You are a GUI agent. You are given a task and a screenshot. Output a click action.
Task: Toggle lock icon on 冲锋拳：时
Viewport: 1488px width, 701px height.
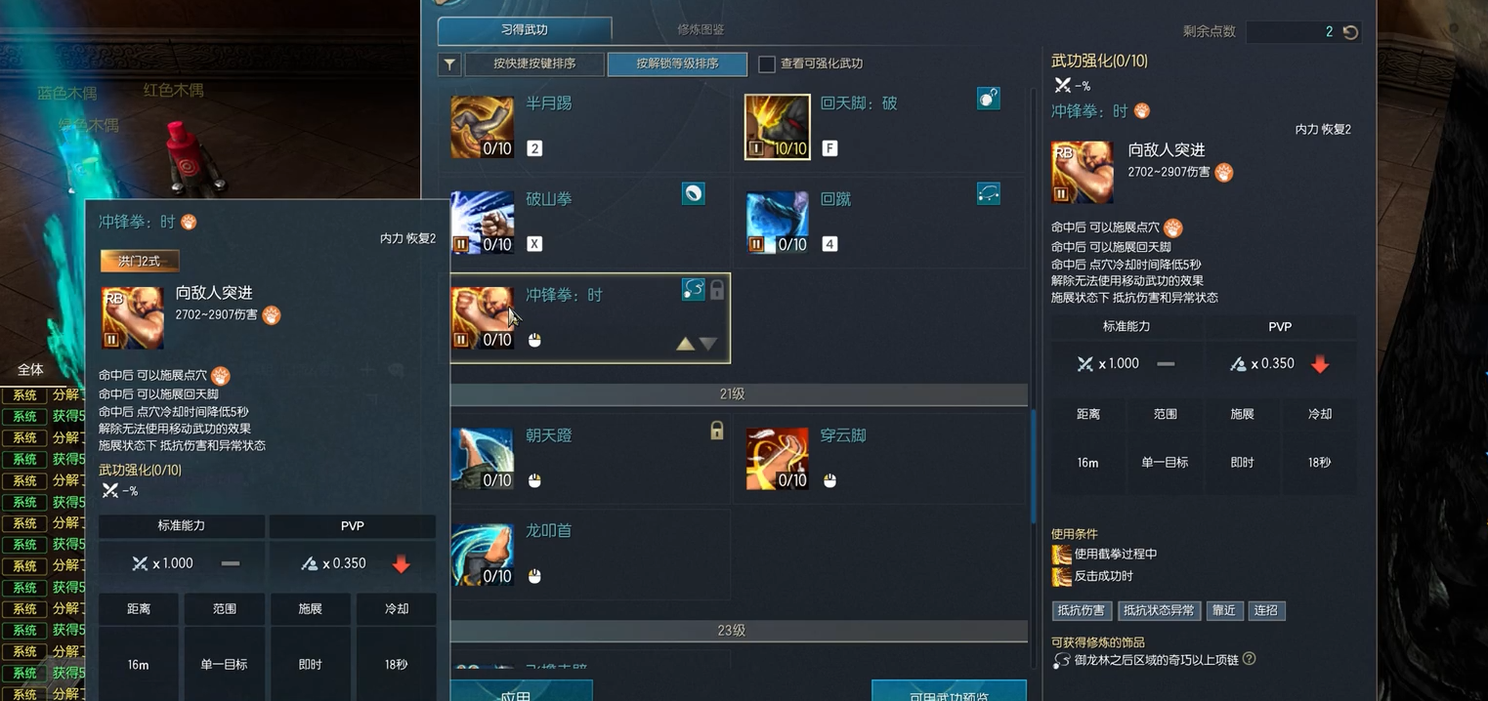717,290
